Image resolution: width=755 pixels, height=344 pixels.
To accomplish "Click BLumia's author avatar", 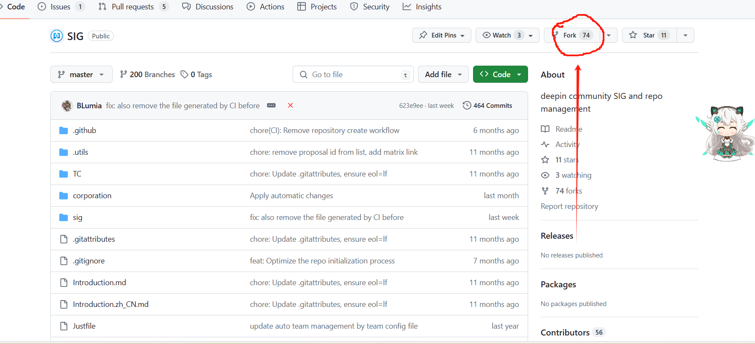I will click(x=67, y=105).
